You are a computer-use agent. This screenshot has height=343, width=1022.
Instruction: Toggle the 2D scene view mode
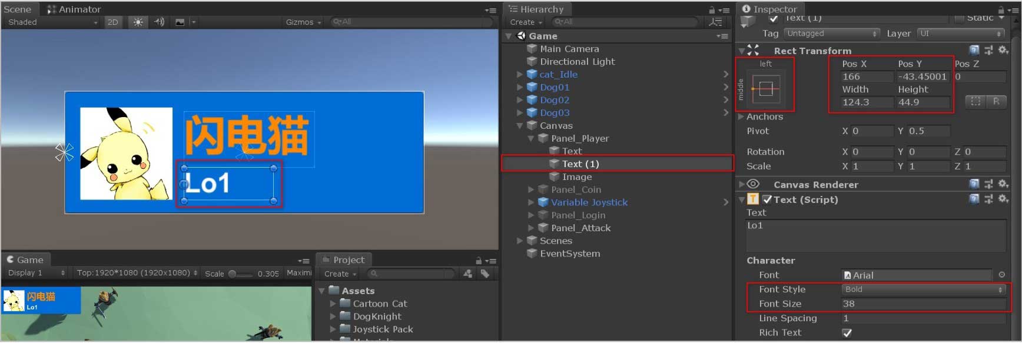[x=112, y=22]
